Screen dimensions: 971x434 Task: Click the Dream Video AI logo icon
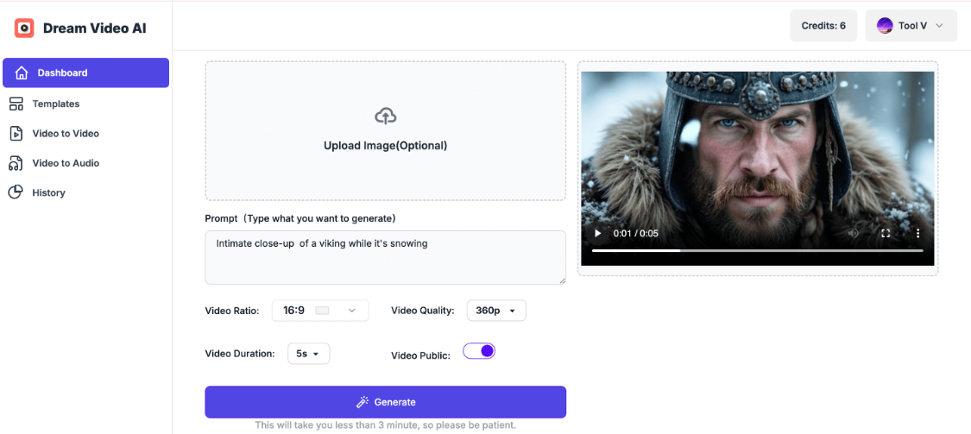pos(24,28)
